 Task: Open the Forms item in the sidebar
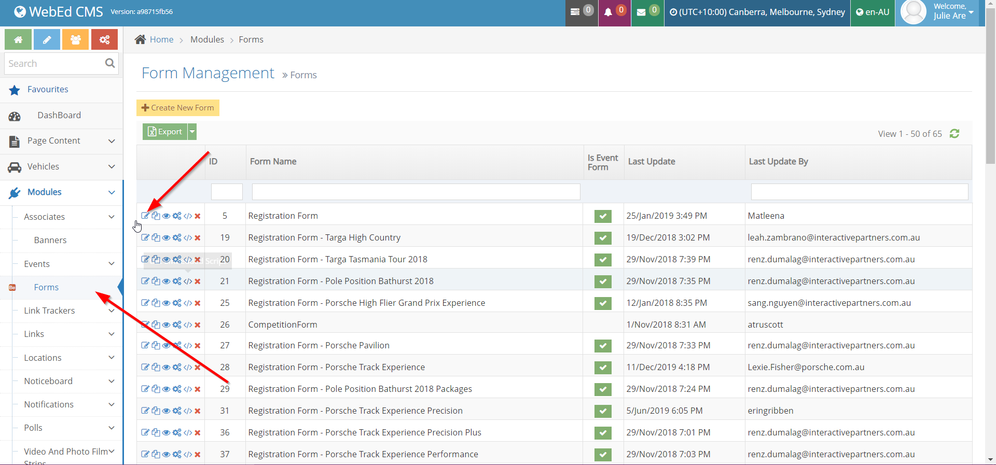46,287
